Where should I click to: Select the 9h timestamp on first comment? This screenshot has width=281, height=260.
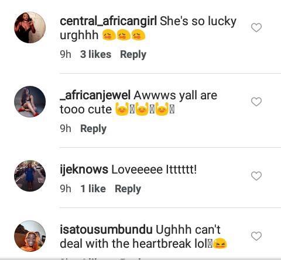pos(66,54)
